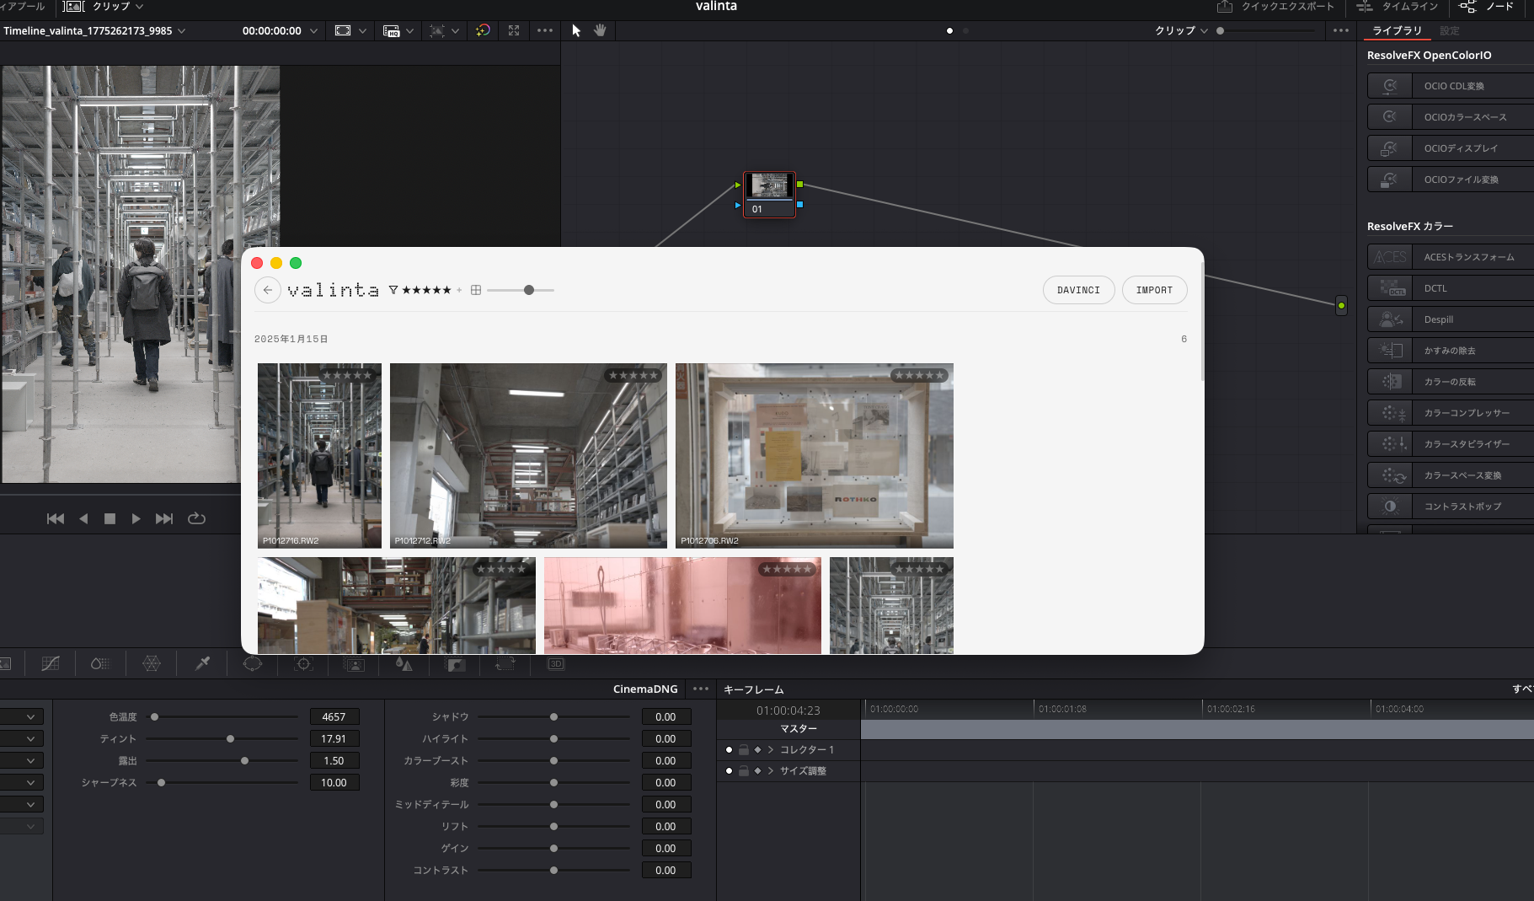
Task: Select the Power Window palette icon
Action: (x=253, y=664)
